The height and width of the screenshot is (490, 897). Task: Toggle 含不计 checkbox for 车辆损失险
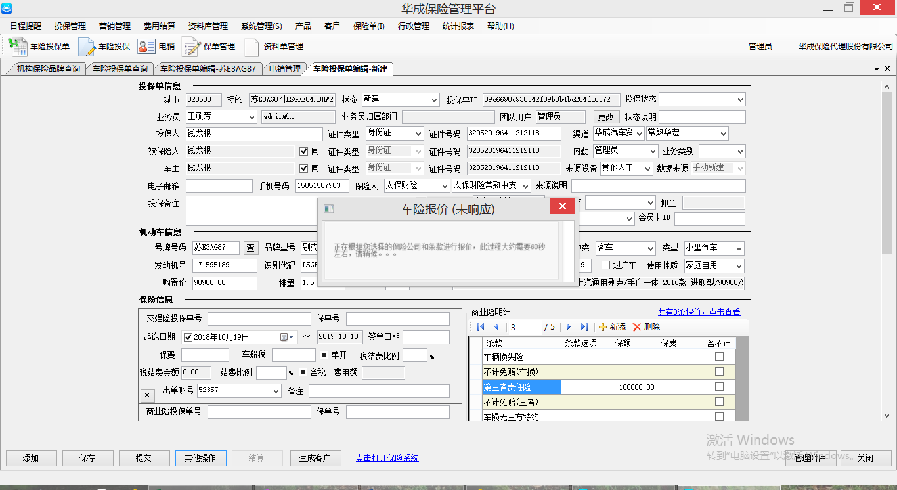tap(719, 357)
